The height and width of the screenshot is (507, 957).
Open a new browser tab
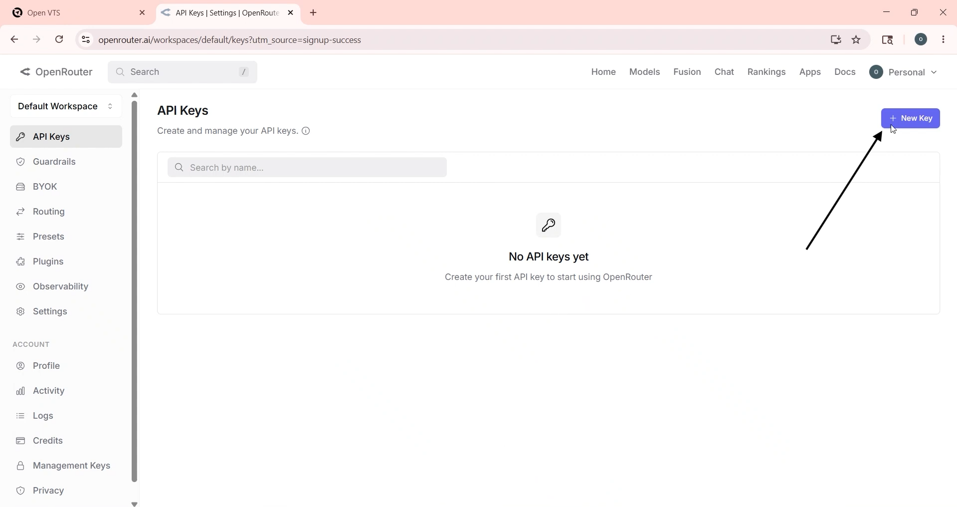314,13
